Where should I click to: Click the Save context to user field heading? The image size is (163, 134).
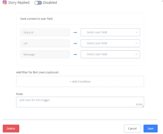pos(37,19)
